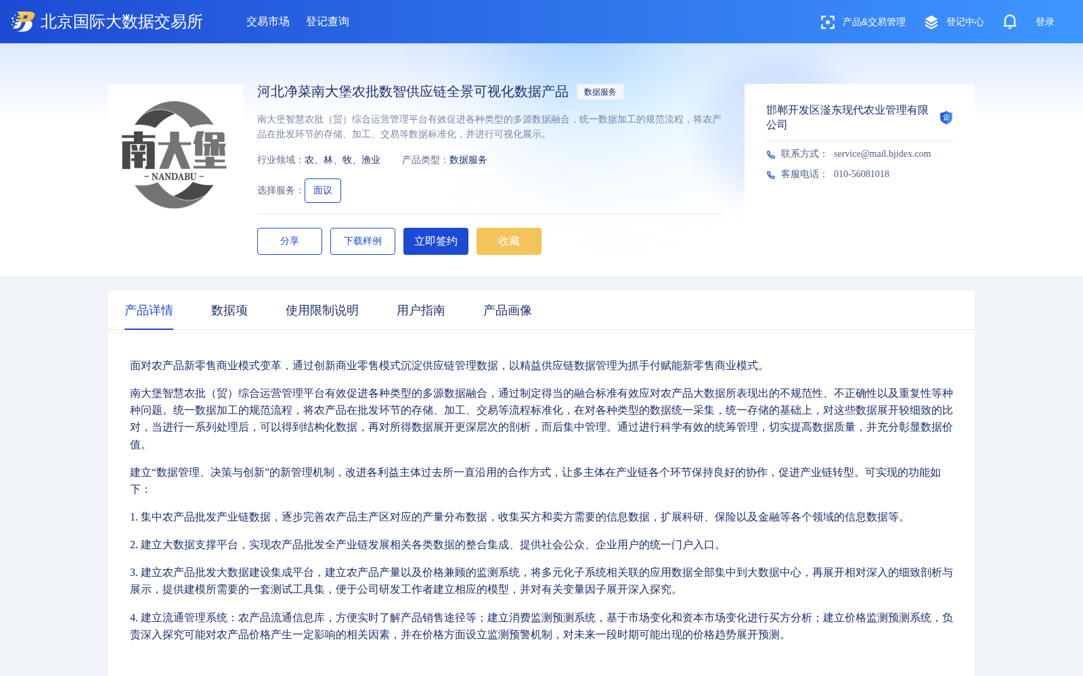Switch to the 产品详情 tab
This screenshot has height=676, width=1083.
(x=149, y=310)
